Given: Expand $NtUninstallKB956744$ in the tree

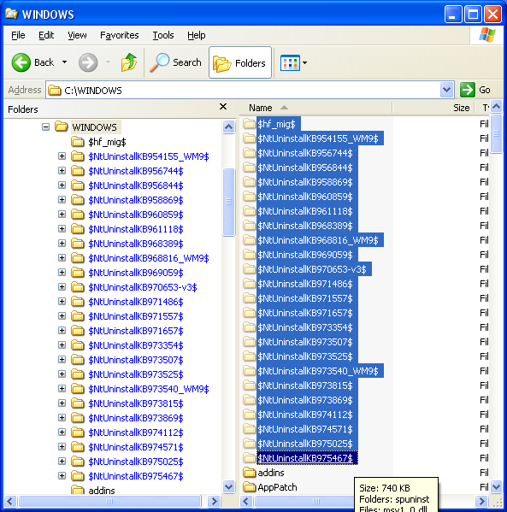Looking at the screenshot, I should [62, 170].
